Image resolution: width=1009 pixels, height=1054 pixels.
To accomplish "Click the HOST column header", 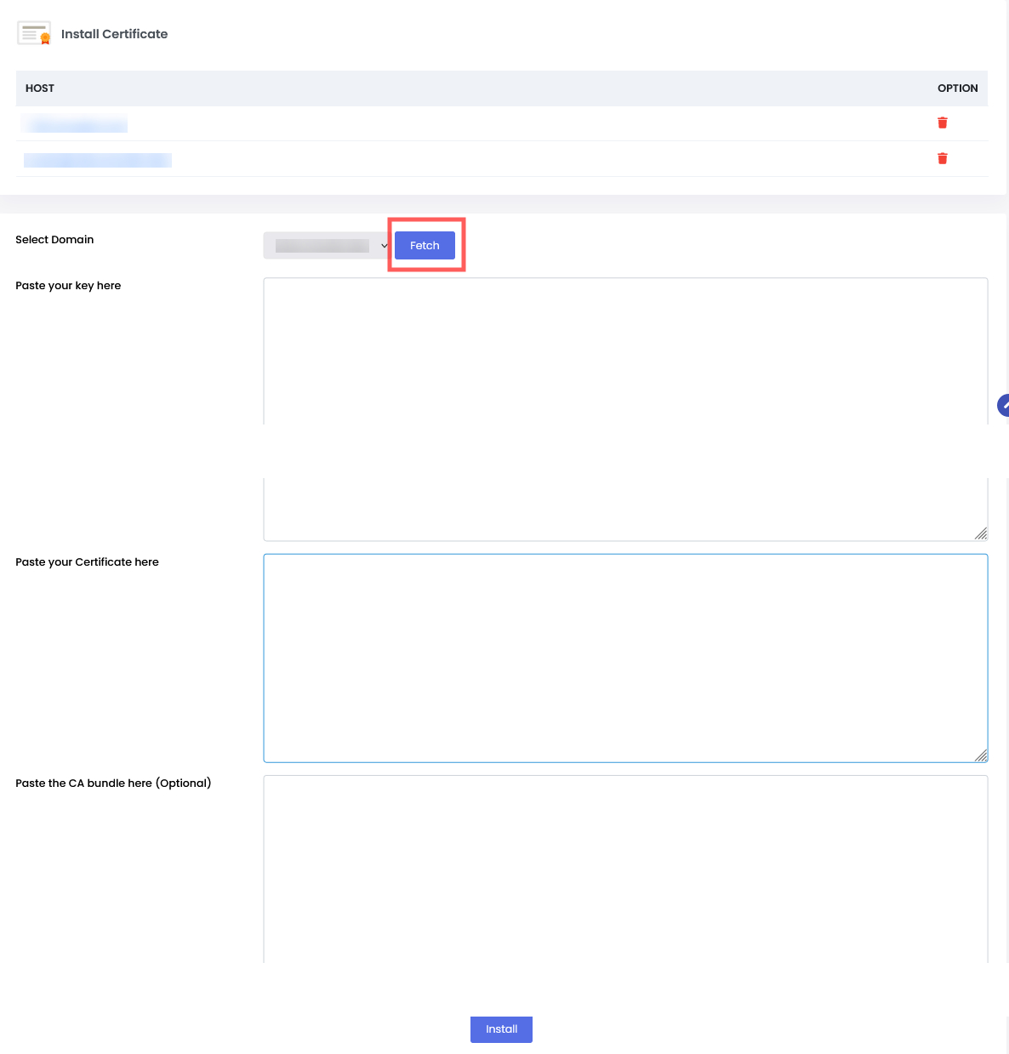I will coord(40,88).
